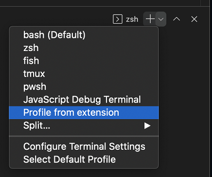Select the zsh terminal icon in header
212x177 pixels.
[x=118, y=19]
